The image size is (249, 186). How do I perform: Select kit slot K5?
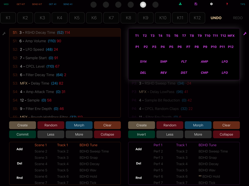coord(77,18)
